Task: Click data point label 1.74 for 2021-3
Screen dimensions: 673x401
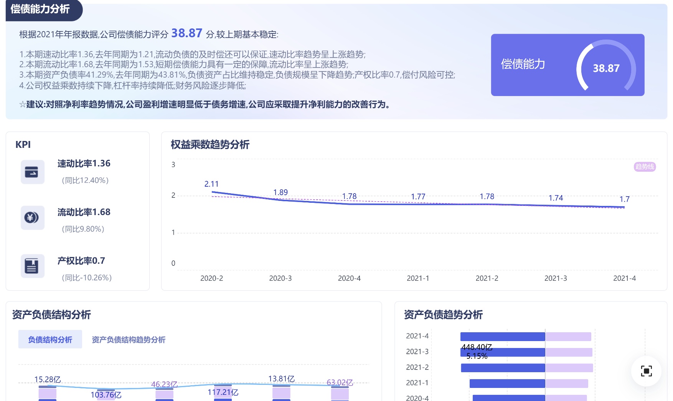Action: (x=556, y=198)
